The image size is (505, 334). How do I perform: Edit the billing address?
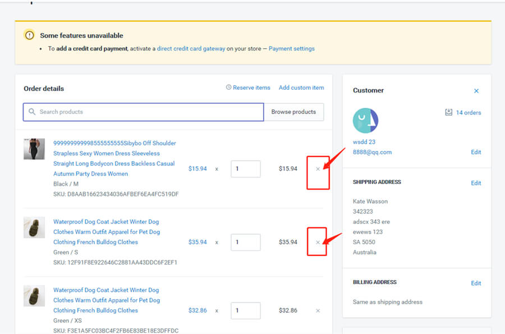coord(476,283)
